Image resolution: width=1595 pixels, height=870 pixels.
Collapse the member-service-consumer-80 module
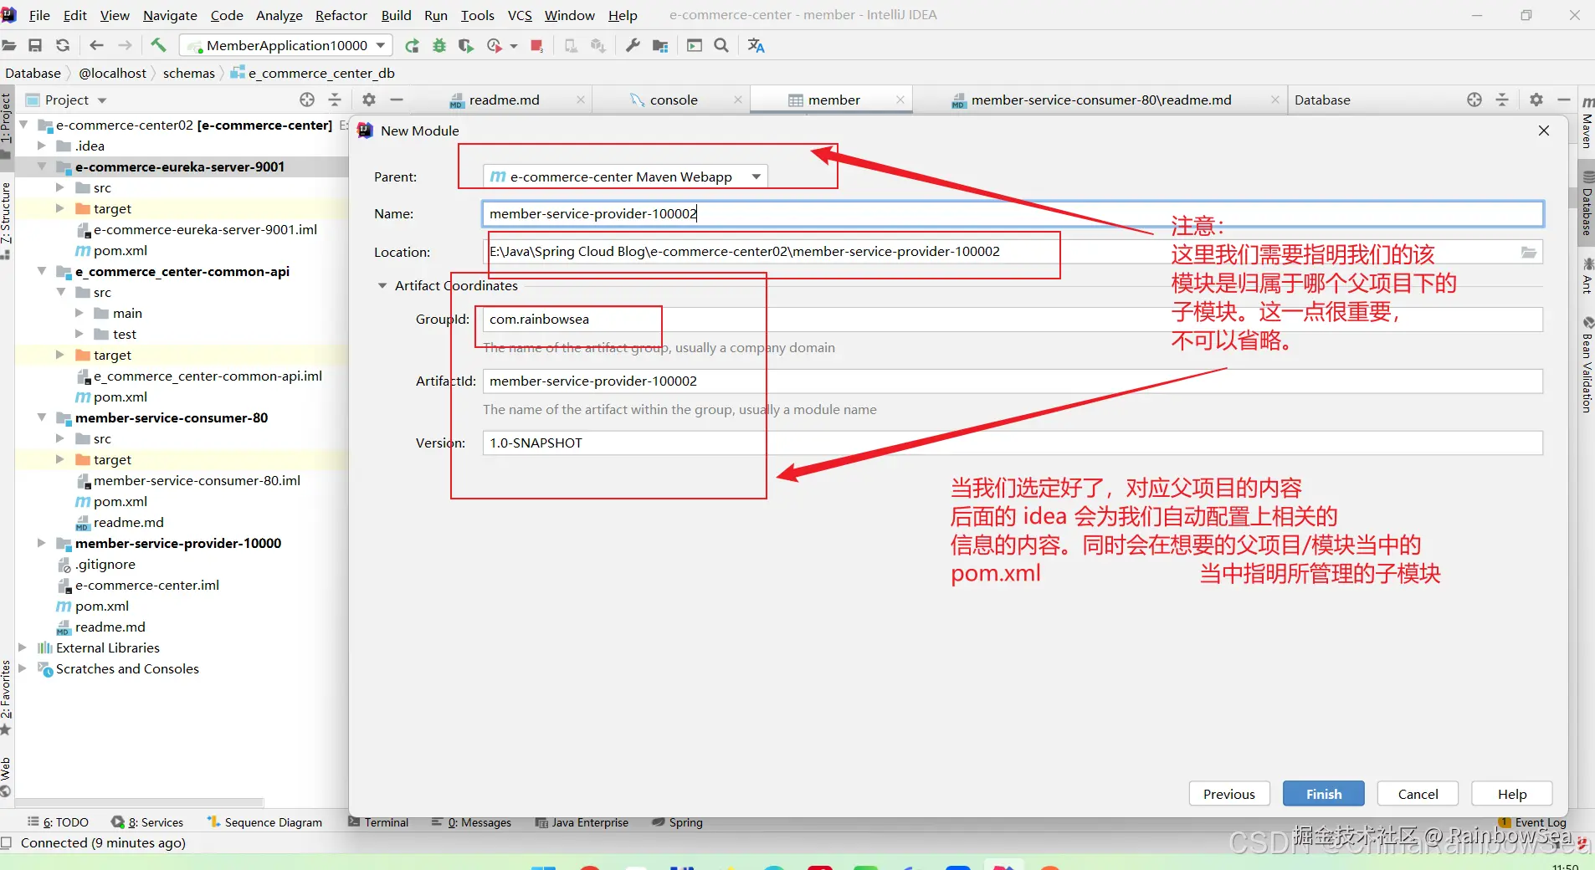point(41,417)
